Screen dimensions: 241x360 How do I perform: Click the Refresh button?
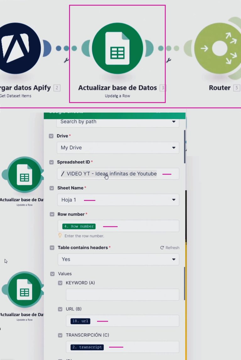[170, 248]
